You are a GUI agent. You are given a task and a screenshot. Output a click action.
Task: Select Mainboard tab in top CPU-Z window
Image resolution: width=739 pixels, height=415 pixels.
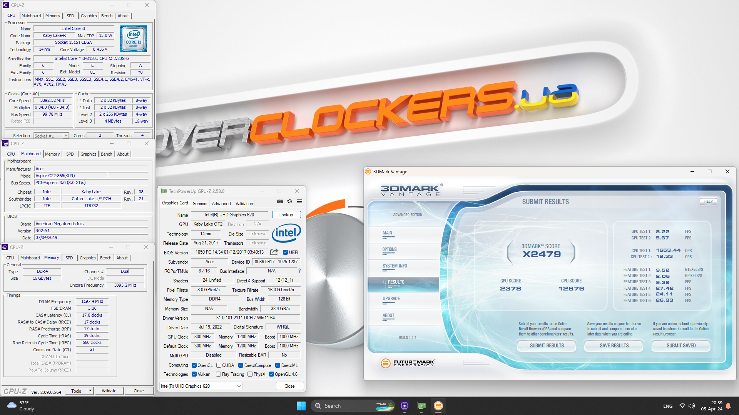click(x=31, y=16)
